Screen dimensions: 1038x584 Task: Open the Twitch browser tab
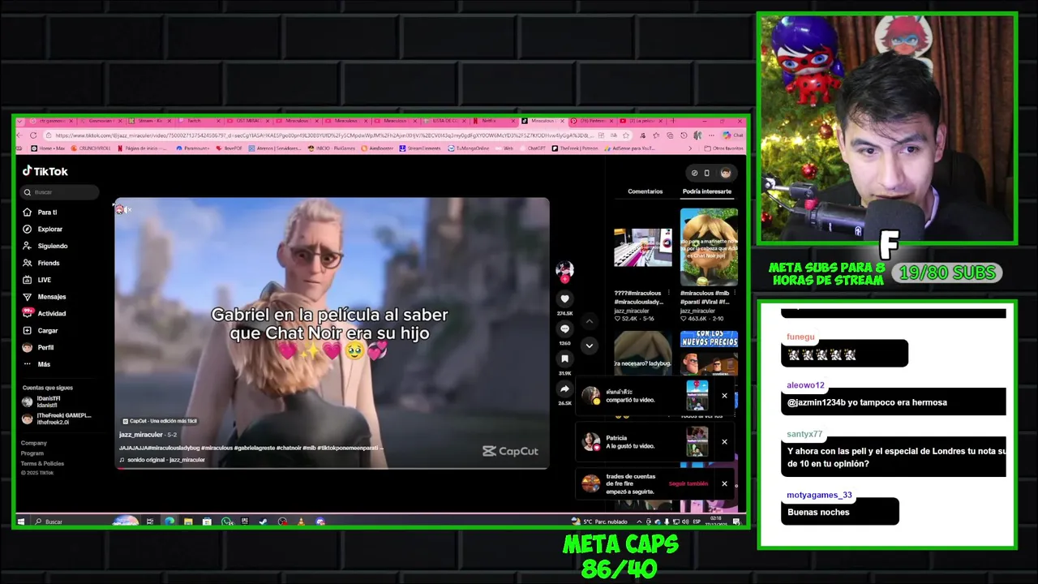pos(198,121)
